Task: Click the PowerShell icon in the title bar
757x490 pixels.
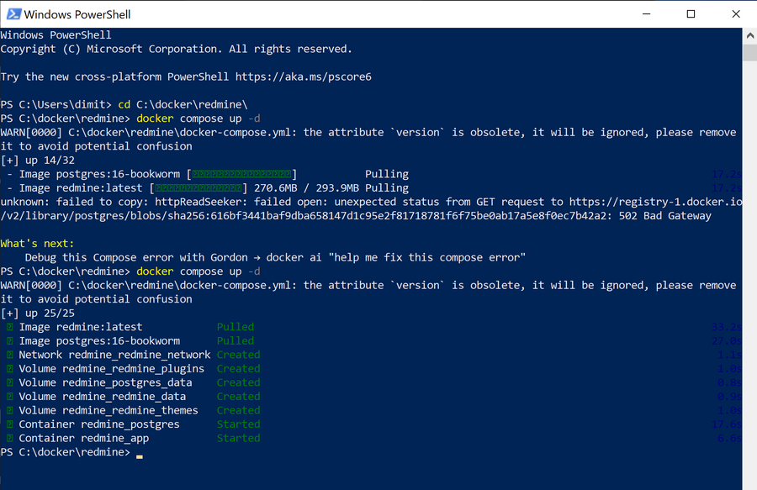Action: [x=13, y=14]
